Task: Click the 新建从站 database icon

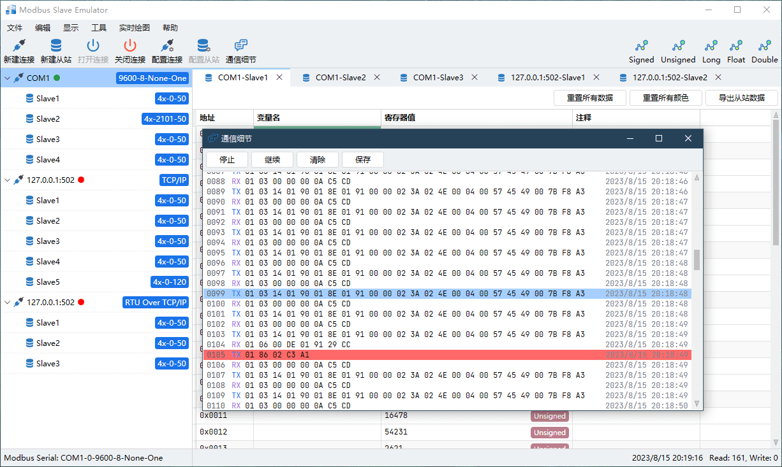Action: click(56, 46)
